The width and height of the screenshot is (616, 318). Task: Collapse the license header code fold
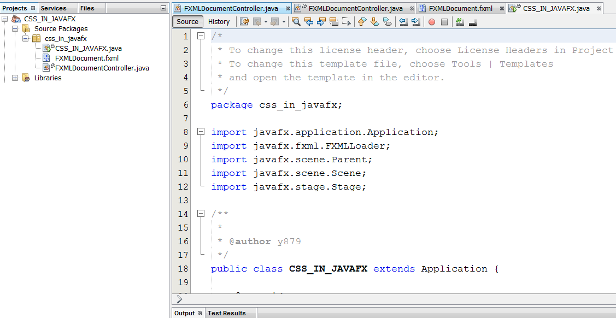[201, 35]
